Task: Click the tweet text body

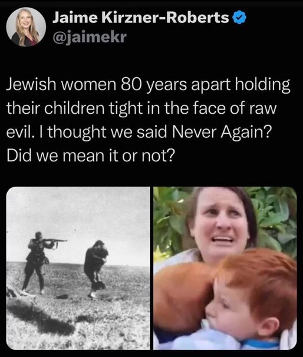Action: pyautogui.click(x=148, y=120)
